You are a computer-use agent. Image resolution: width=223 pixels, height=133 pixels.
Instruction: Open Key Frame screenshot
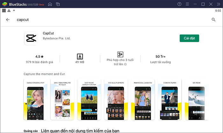pyautogui.click(x=197, y=100)
